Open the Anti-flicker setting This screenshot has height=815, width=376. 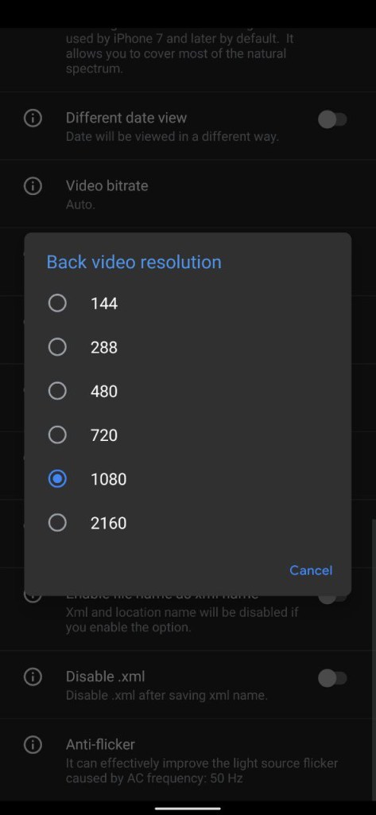(x=188, y=760)
